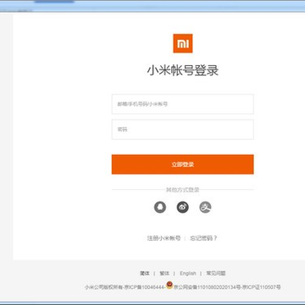Click the 京公网安备11010802020134号 footer text

[x=208, y=287]
